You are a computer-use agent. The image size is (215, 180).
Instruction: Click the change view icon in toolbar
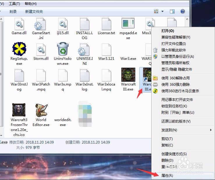coord(156,11)
